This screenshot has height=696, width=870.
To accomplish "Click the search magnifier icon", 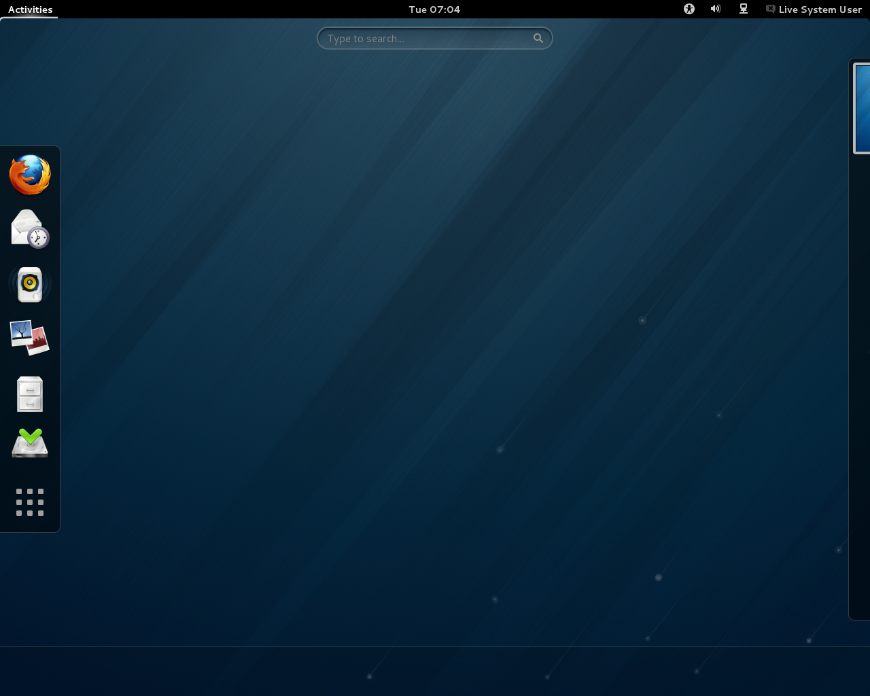I will point(538,38).
